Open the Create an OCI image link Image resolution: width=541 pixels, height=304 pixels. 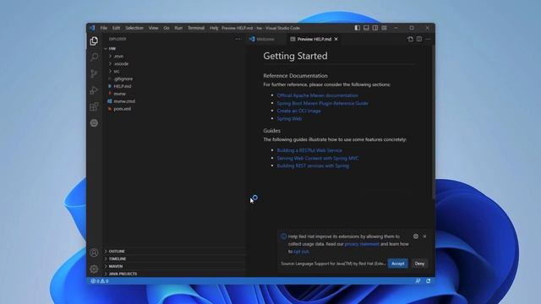click(298, 111)
